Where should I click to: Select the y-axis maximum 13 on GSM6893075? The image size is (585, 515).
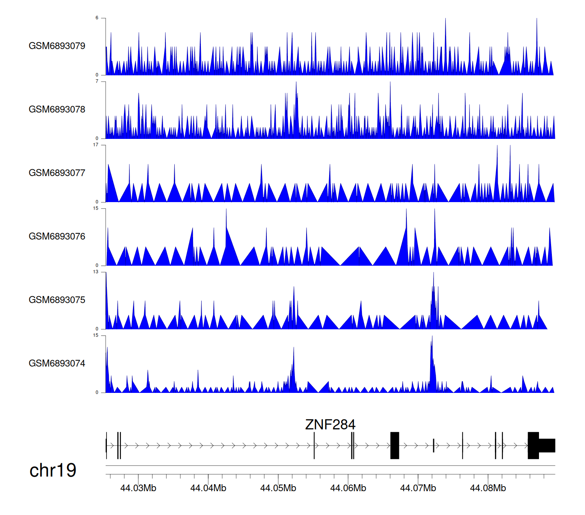pos(96,272)
